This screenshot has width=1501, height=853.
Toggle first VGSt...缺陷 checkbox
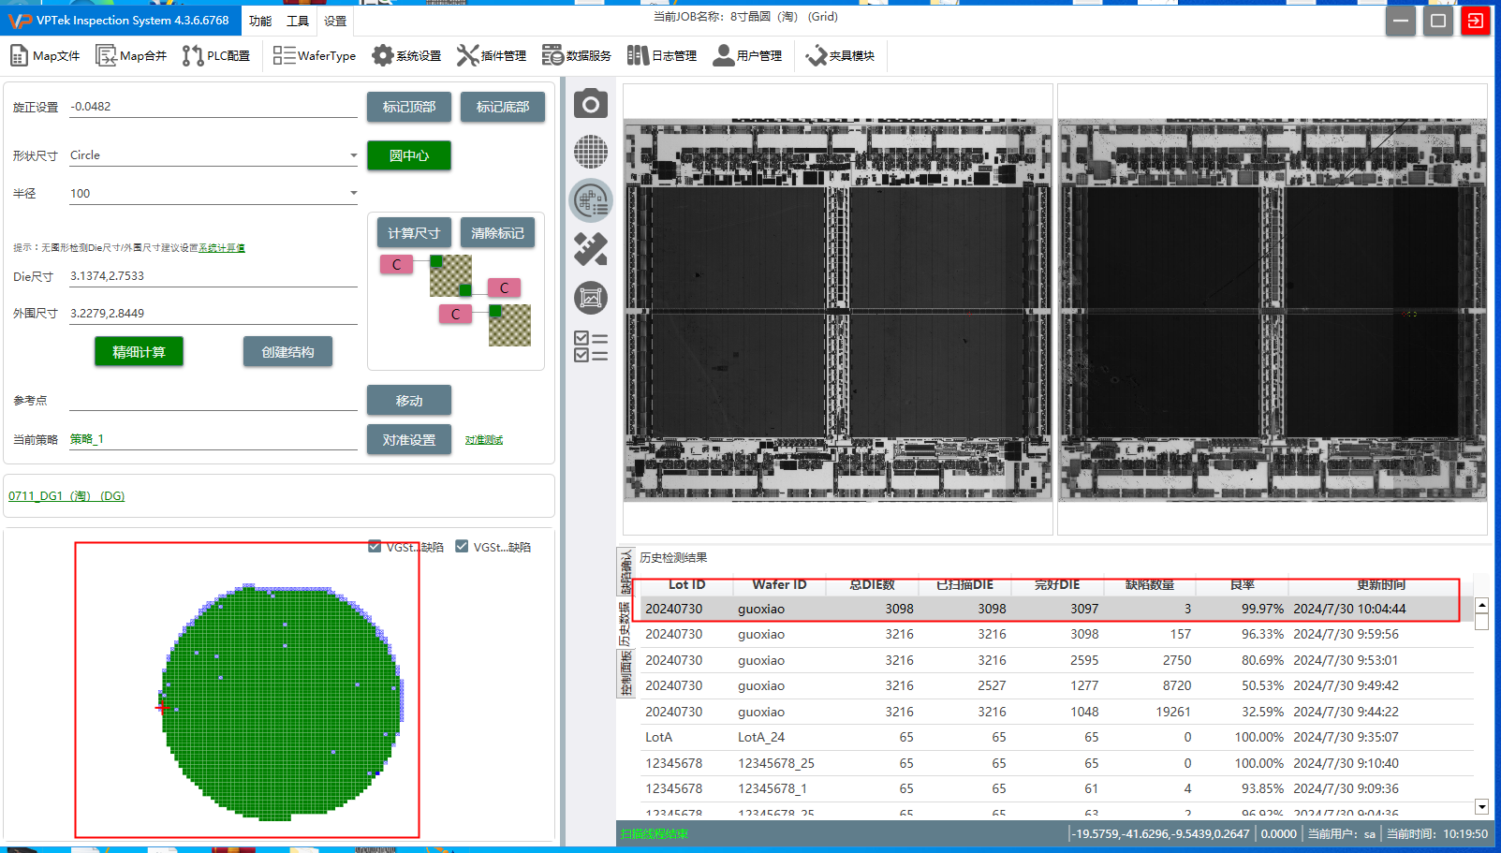(375, 547)
